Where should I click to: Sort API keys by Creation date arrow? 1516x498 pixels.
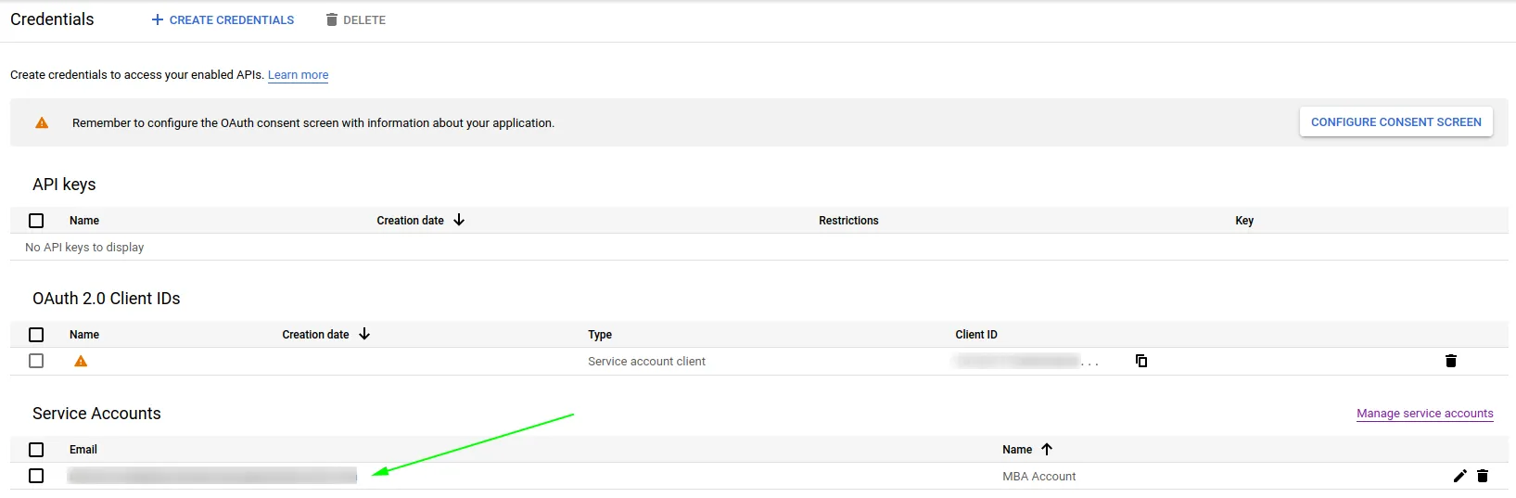pyautogui.click(x=459, y=220)
